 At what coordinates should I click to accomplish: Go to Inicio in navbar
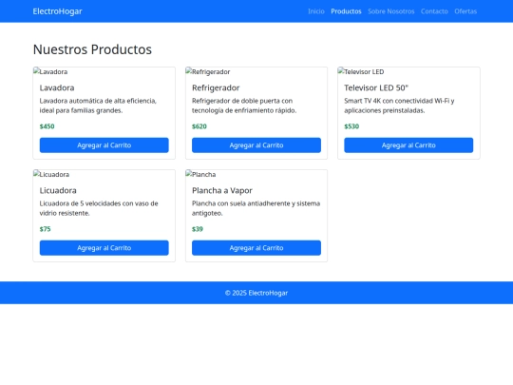click(x=316, y=11)
